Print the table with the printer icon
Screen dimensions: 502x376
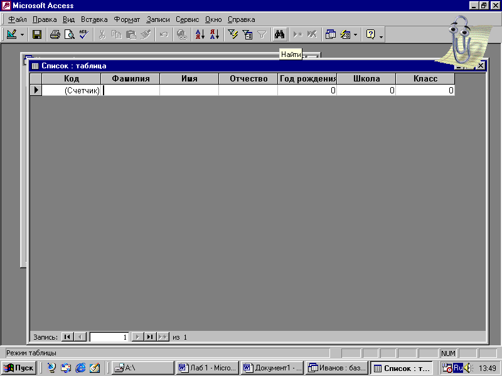pyautogui.click(x=55, y=34)
